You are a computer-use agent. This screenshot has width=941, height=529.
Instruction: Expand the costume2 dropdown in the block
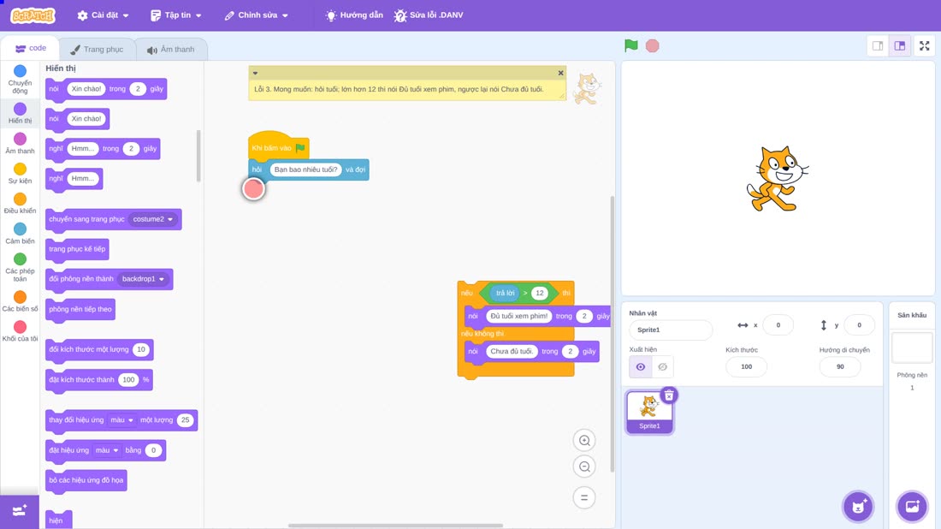click(153, 219)
